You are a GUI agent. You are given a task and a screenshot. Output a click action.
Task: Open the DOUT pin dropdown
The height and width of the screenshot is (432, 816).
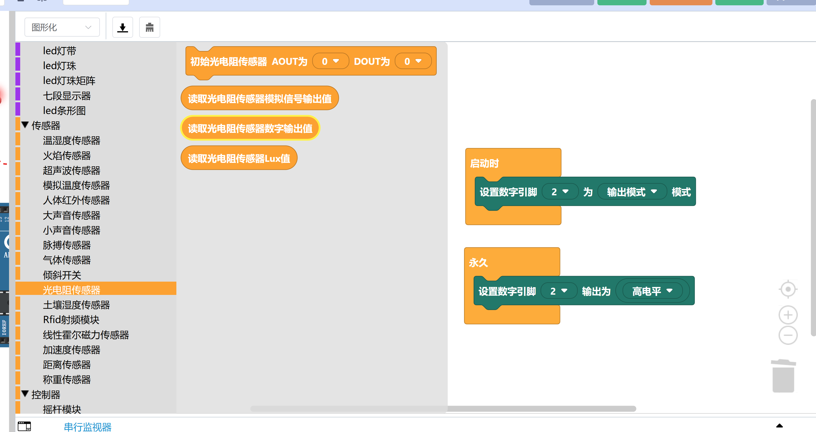[x=413, y=61]
